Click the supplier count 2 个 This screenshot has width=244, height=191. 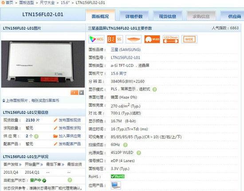[29, 136]
